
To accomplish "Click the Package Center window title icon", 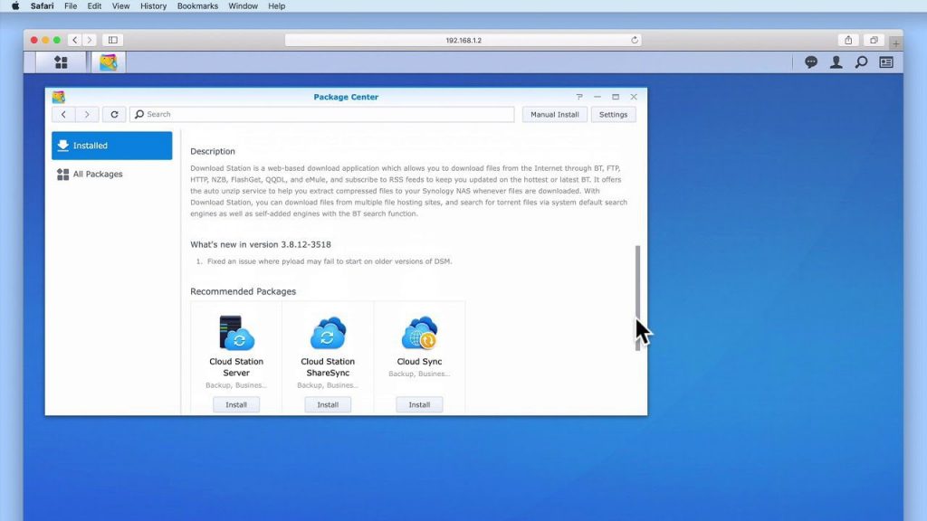I will [58, 97].
